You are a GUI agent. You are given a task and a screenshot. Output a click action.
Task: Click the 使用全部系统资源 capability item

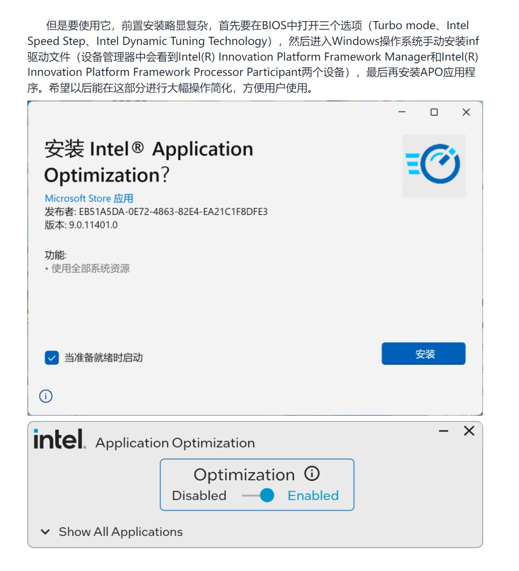click(x=90, y=268)
